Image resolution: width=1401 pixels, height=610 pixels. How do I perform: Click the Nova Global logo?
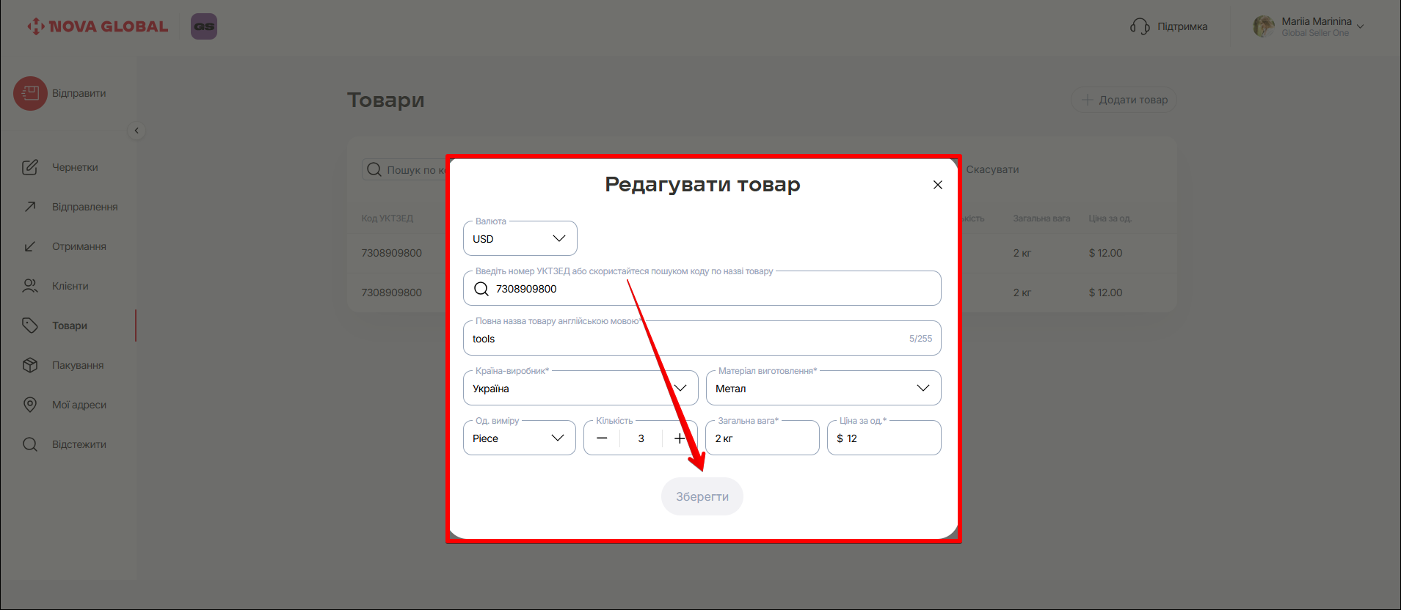98,26
